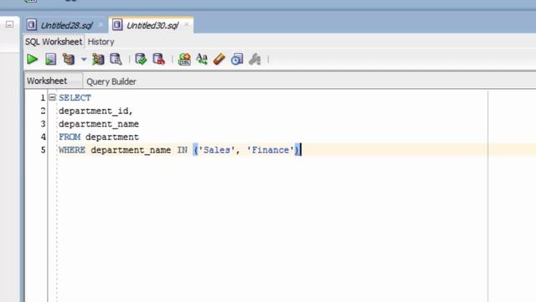Close the Untitled28.sql tab
The image size is (536, 302).
pos(100,24)
